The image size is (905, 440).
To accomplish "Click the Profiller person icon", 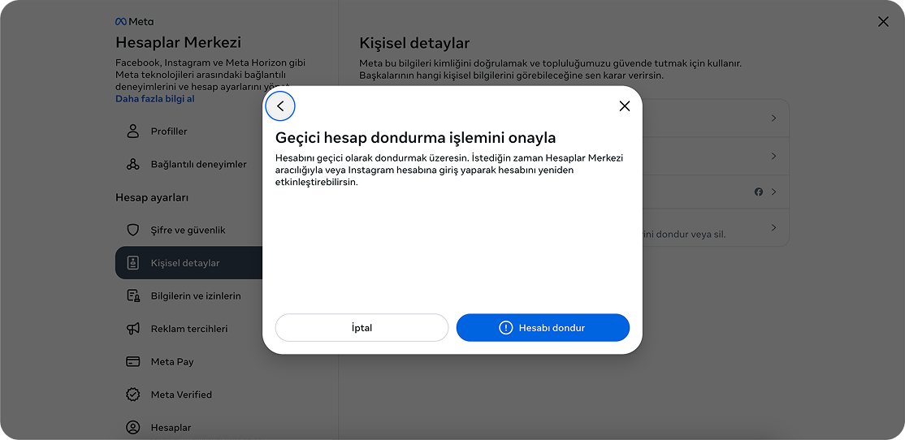I will tap(133, 131).
